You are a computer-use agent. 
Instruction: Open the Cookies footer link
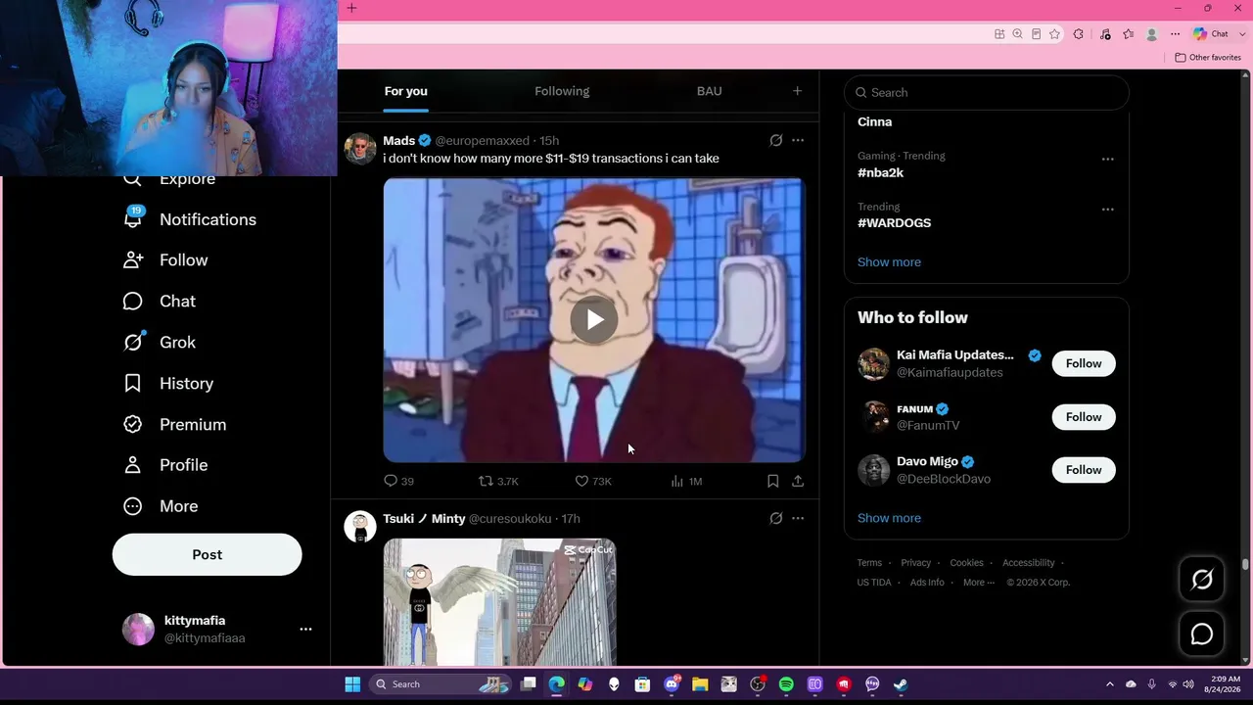(966, 563)
